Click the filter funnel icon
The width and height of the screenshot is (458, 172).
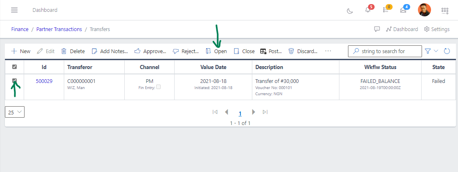(428, 51)
